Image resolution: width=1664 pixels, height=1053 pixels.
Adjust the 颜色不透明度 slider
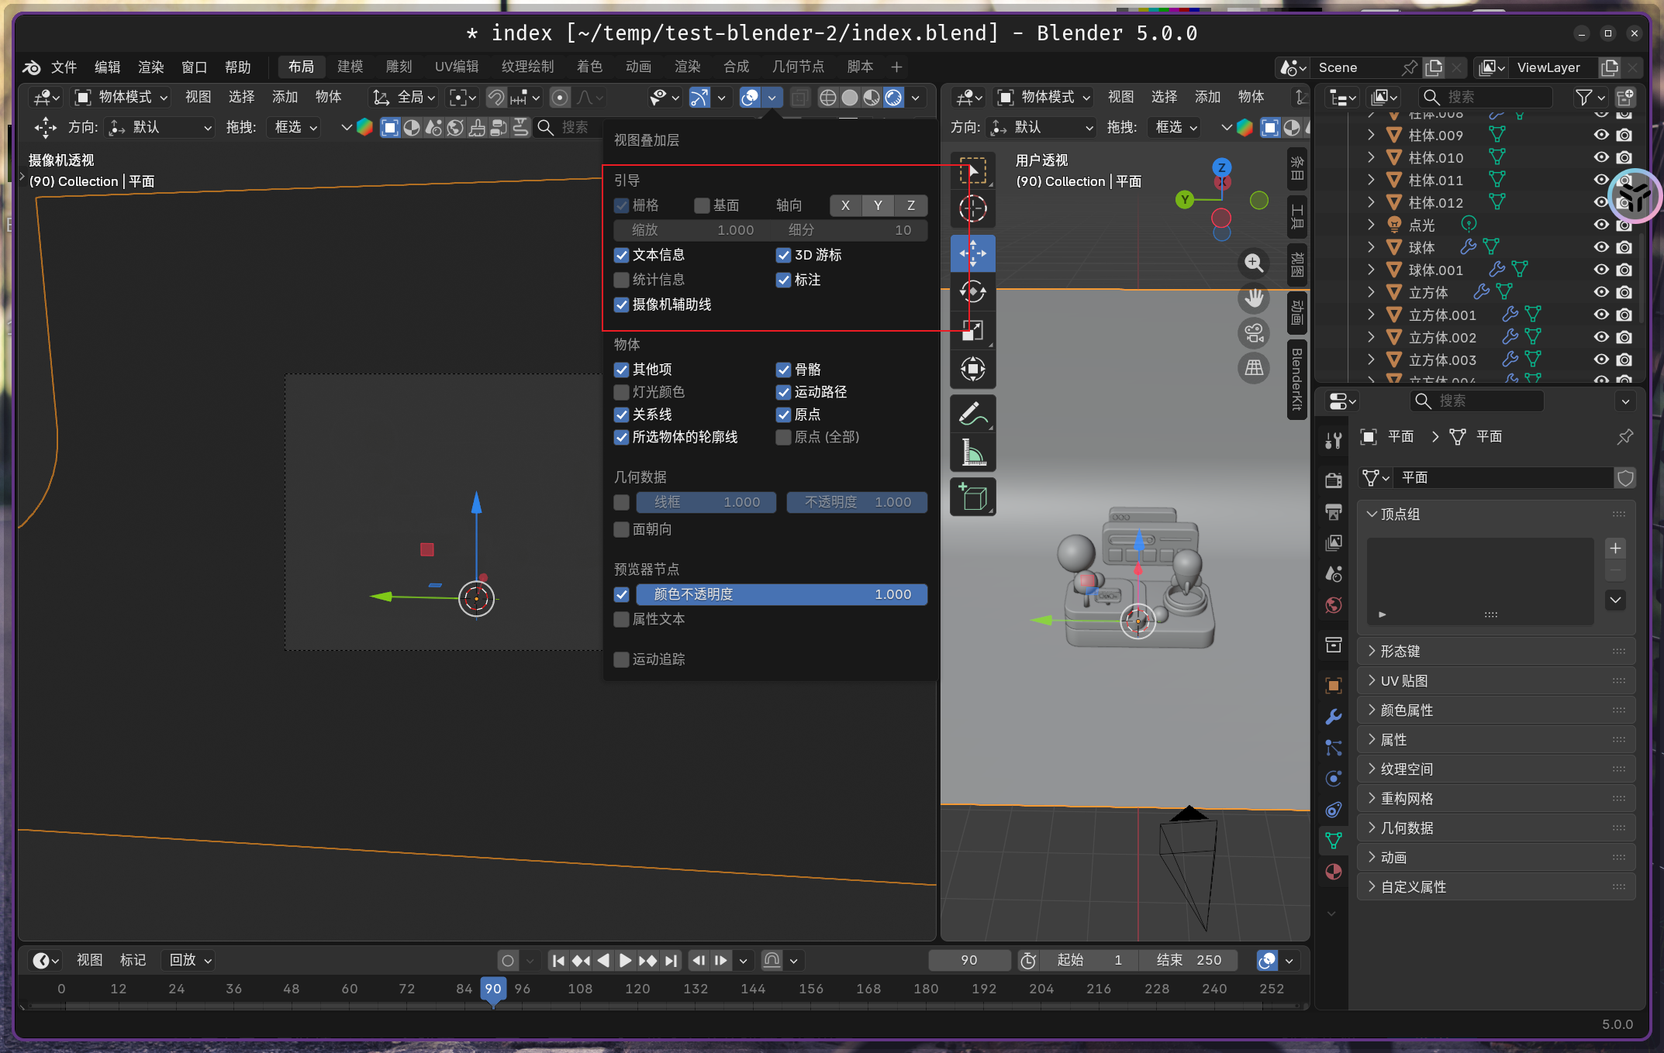782,594
